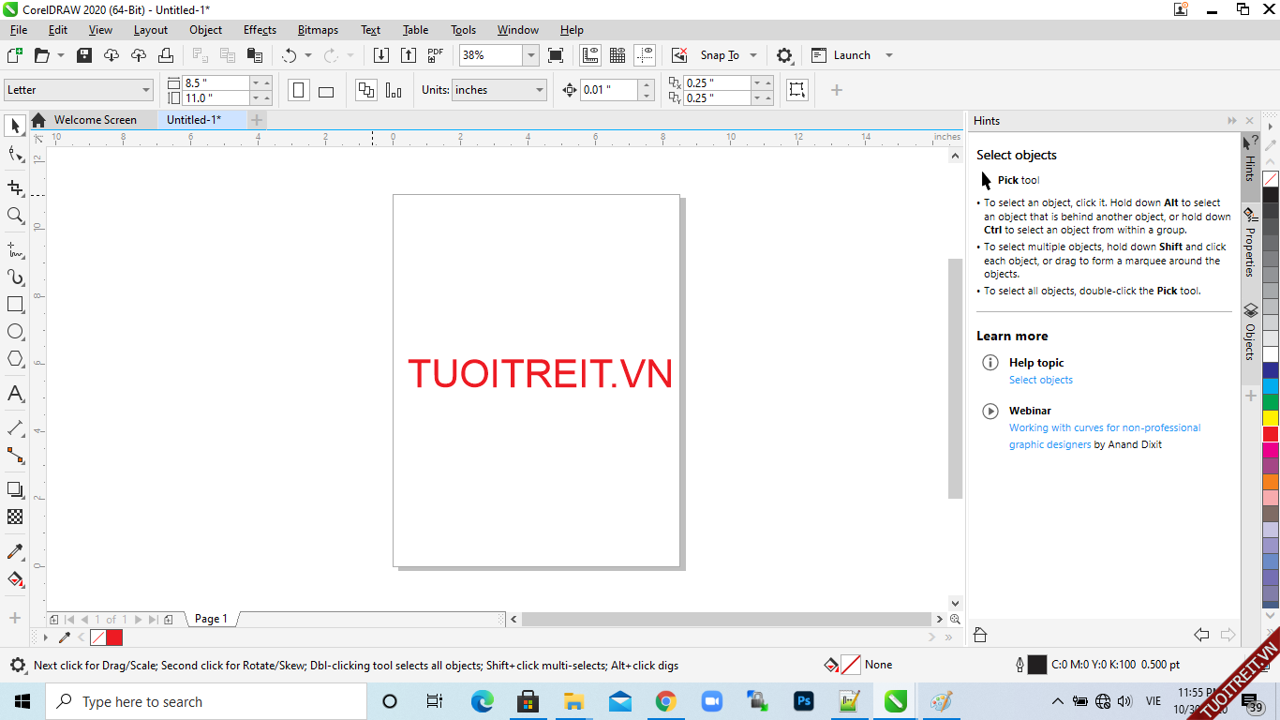Switch to the Welcome Screen tab
The image size is (1280, 720).
95,120
